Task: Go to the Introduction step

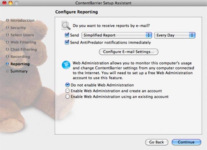Action: tap(23, 21)
